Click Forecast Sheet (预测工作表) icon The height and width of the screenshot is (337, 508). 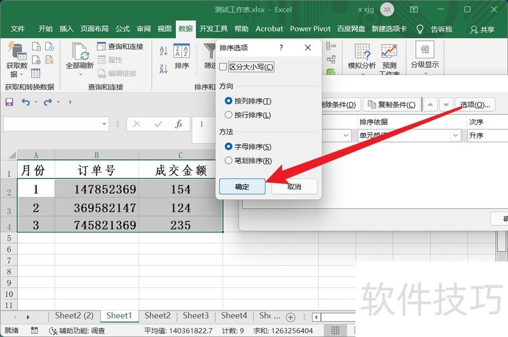[389, 51]
